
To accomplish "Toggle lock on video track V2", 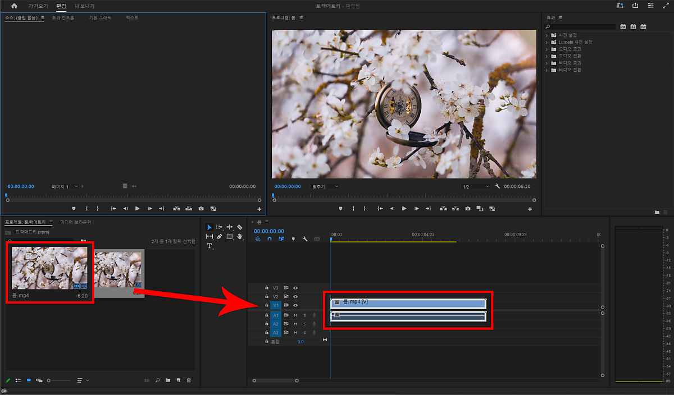I will pyautogui.click(x=267, y=296).
